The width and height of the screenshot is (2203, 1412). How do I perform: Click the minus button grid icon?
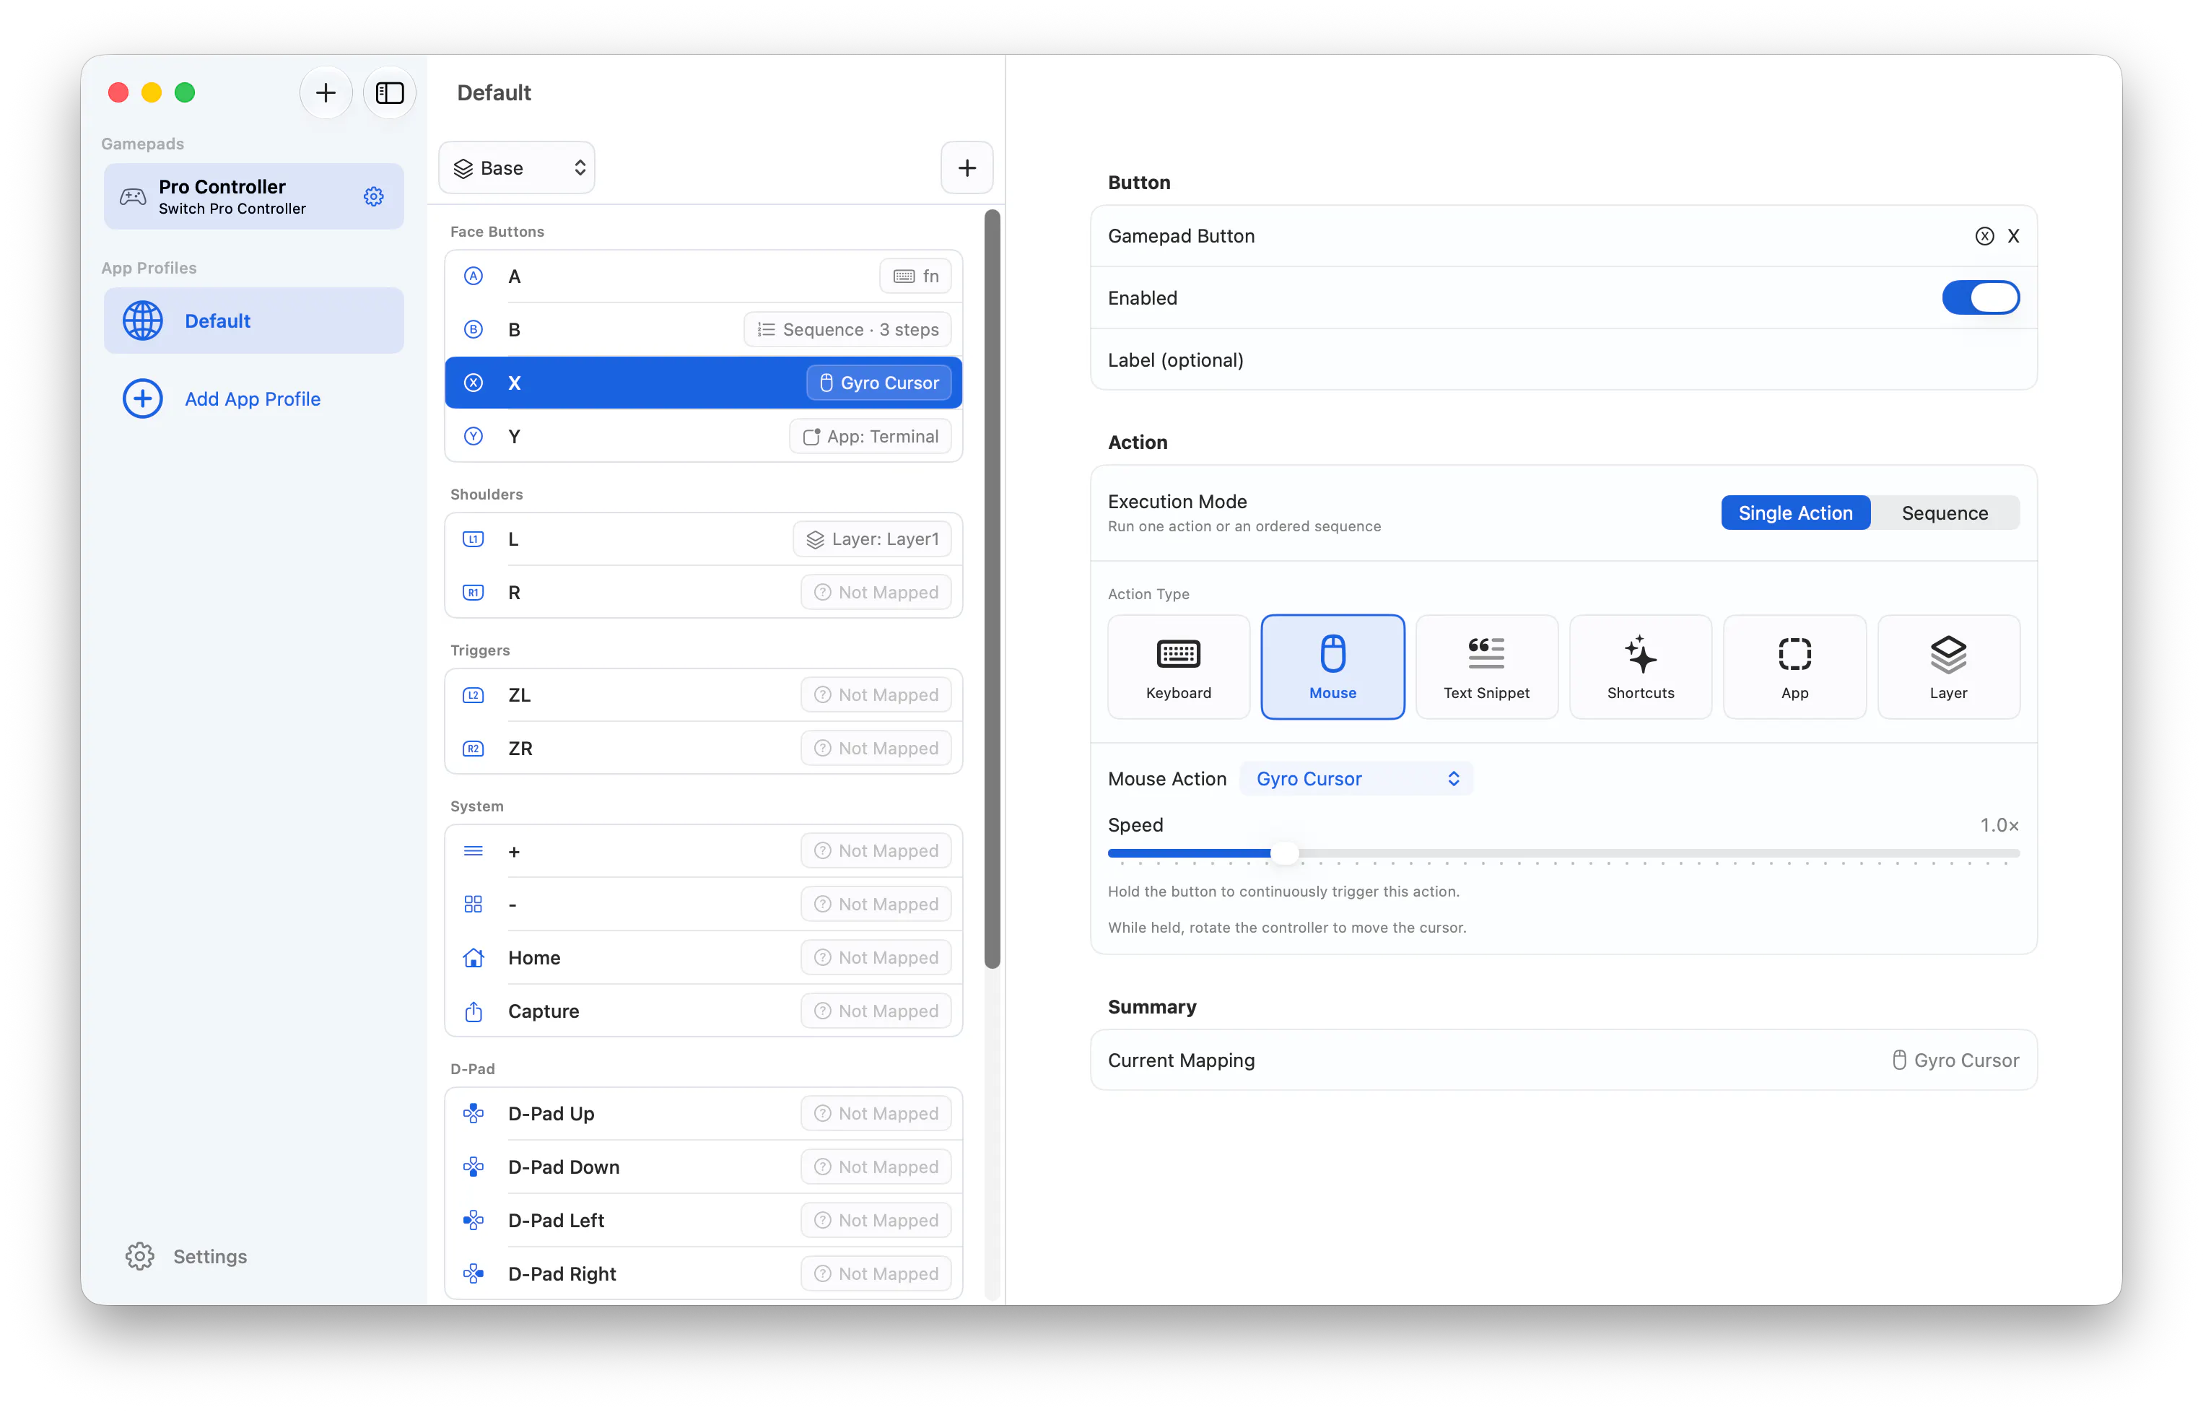coord(473,904)
